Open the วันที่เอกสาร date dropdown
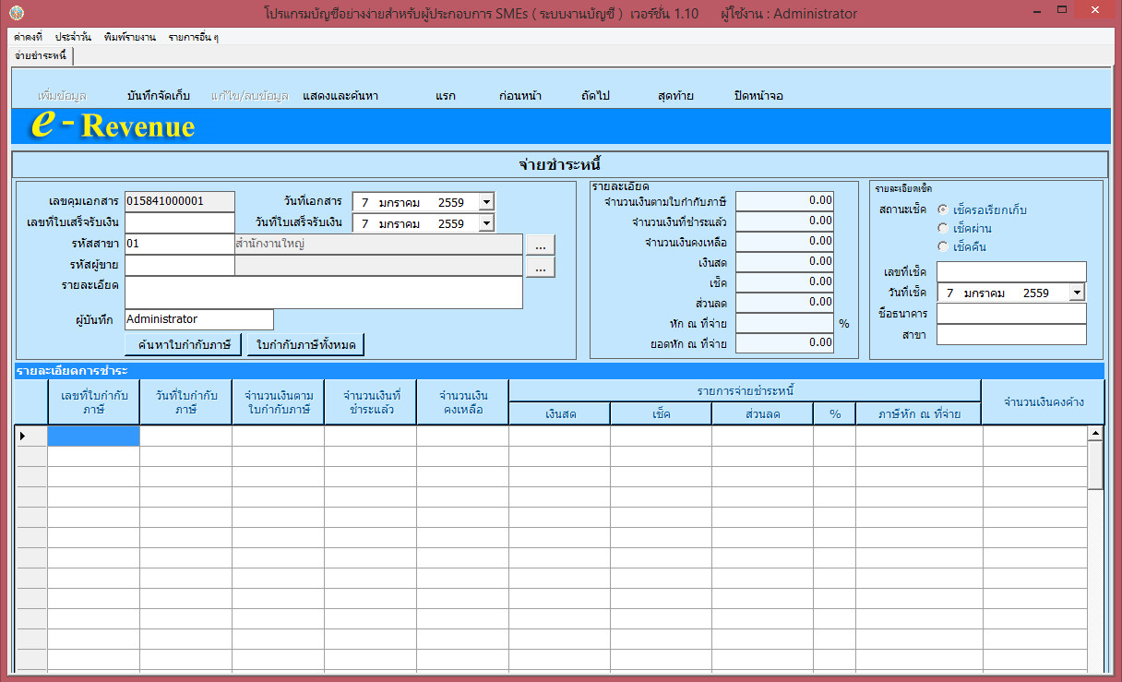 coord(486,201)
